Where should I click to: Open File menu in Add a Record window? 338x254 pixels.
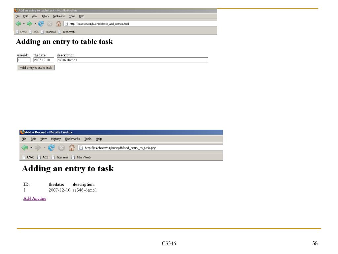(24, 139)
